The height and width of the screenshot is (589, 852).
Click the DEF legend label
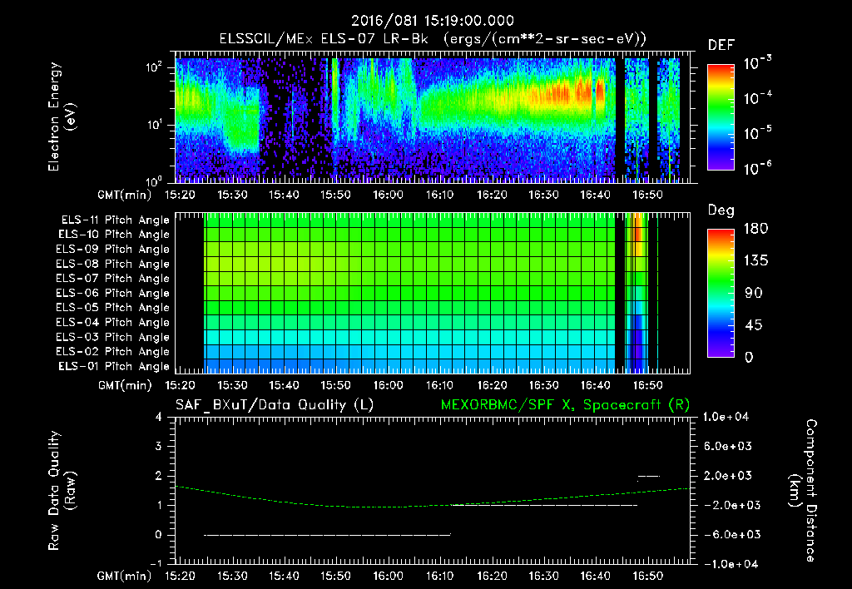721,46
